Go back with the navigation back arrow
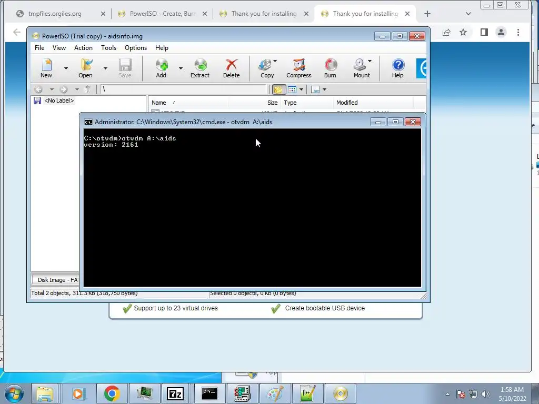539x404 pixels. click(x=38, y=89)
